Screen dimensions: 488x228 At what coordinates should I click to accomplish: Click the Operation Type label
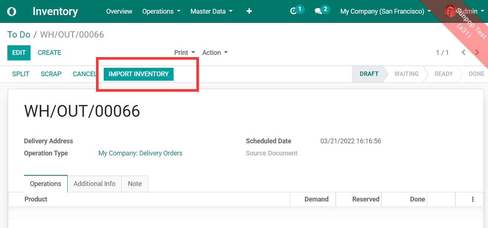[x=46, y=153]
